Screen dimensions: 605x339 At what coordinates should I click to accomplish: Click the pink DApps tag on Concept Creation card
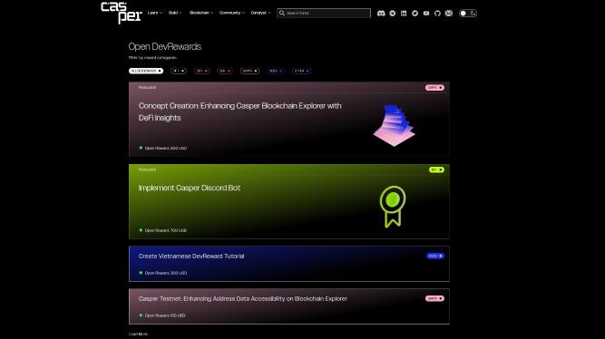(x=434, y=88)
